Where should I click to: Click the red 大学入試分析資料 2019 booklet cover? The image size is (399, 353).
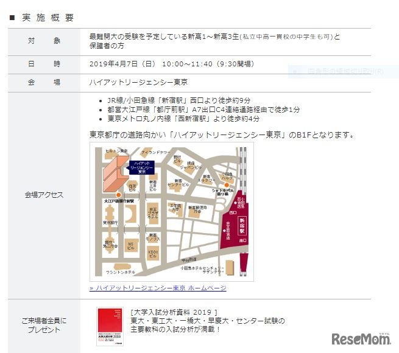point(110,326)
